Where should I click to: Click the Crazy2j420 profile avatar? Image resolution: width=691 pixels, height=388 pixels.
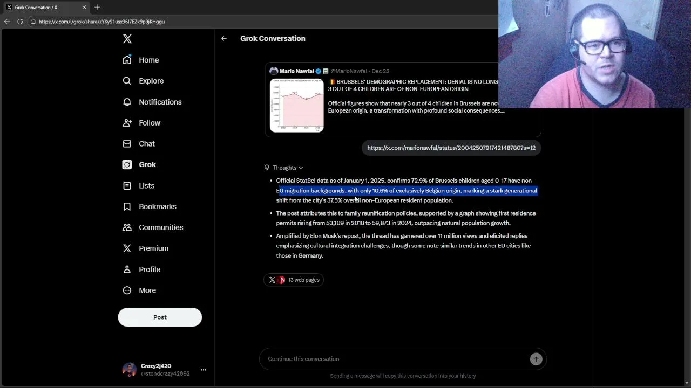(129, 370)
